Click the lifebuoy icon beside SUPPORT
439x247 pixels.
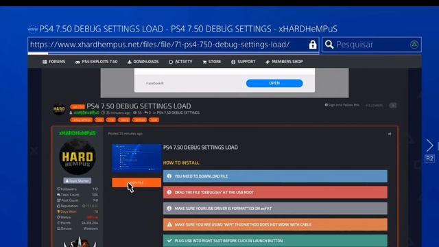click(x=233, y=62)
